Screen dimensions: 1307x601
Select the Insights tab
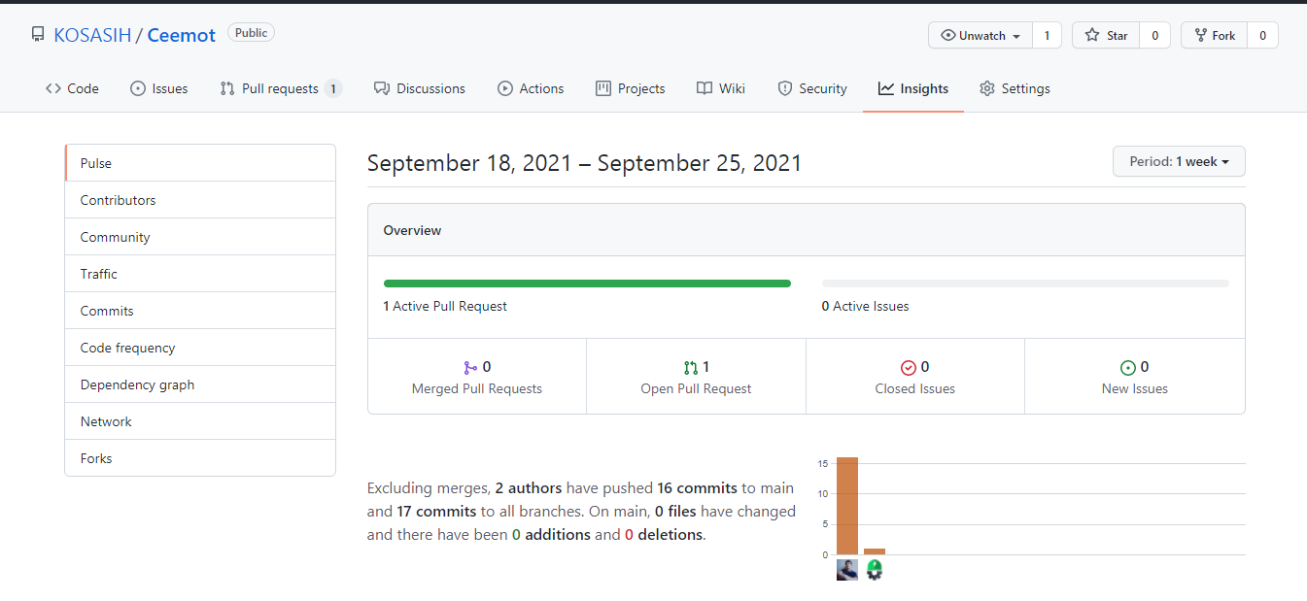click(913, 88)
